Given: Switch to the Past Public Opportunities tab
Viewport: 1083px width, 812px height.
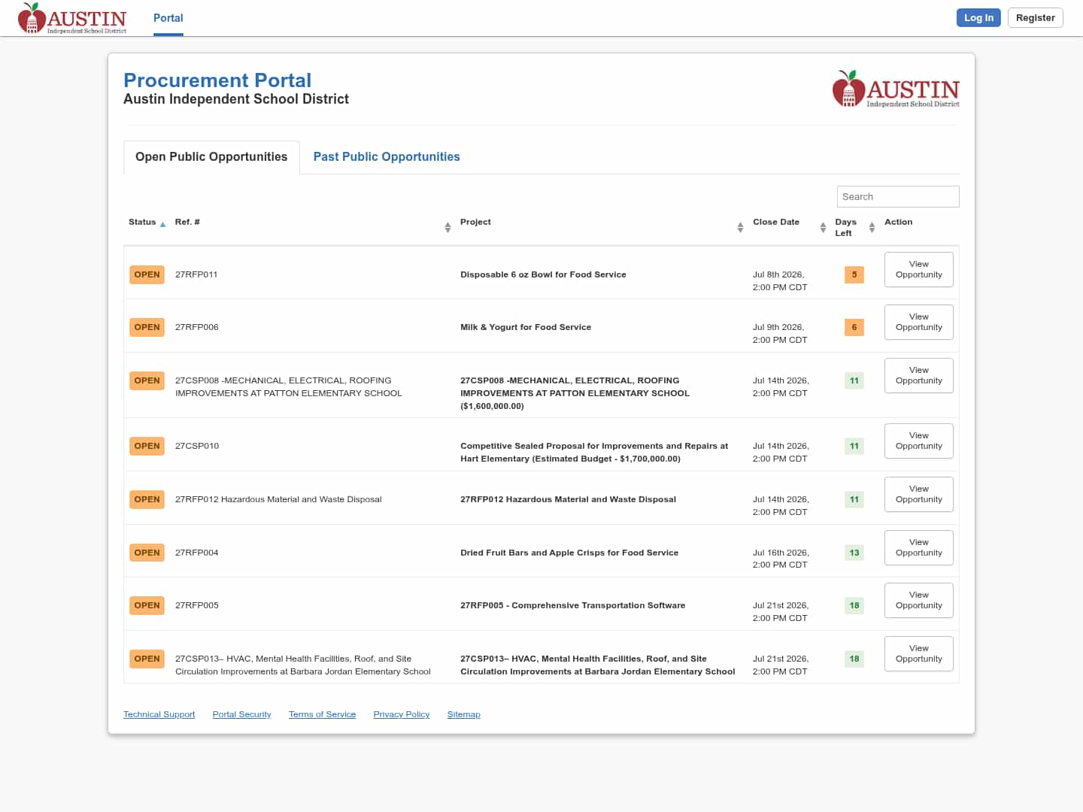Looking at the screenshot, I should point(387,156).
